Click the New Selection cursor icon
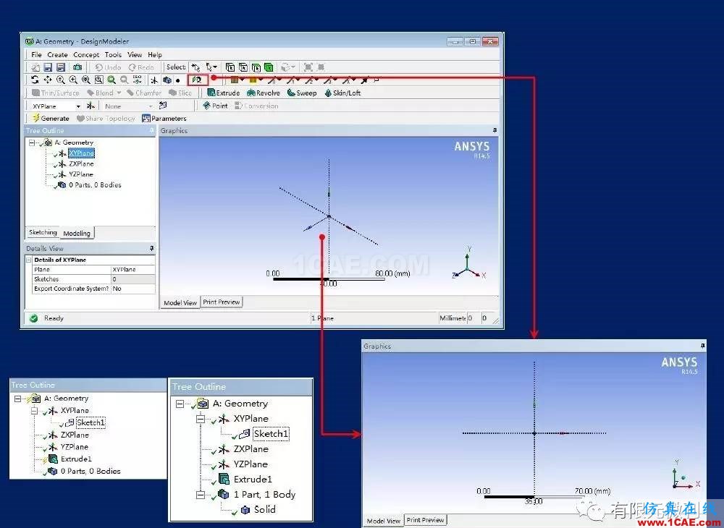The width and height of the screenshot is (724, 528). [195, 67]
